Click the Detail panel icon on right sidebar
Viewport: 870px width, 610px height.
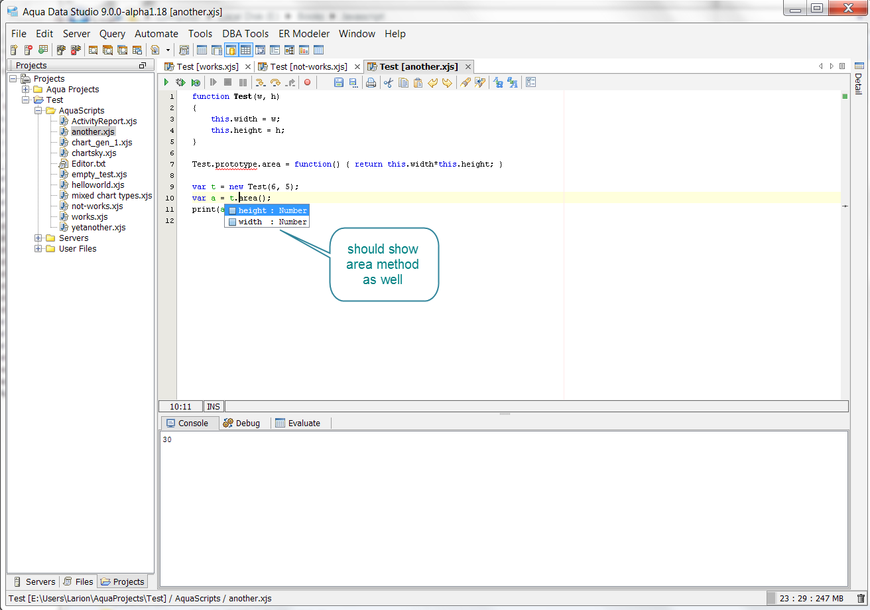coord(859,66)
